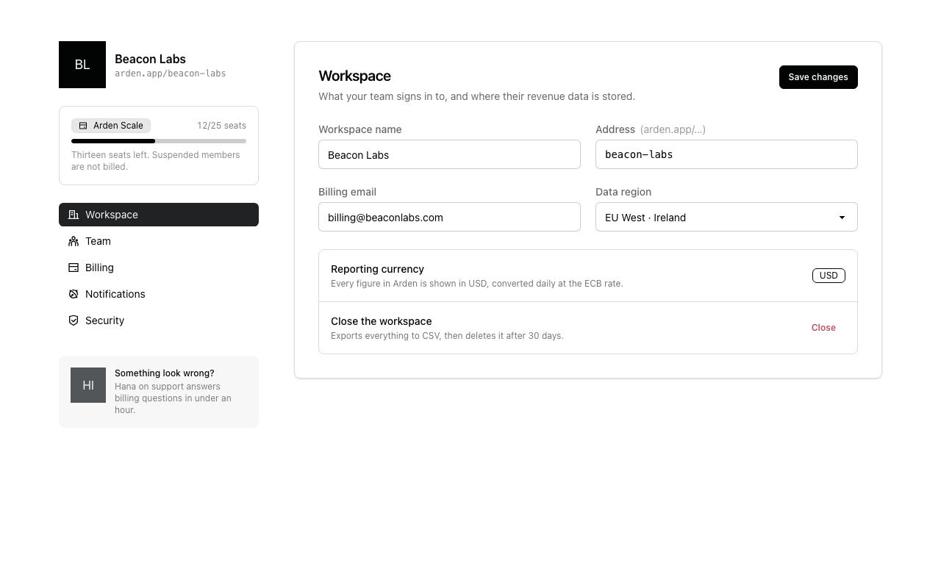941x588 pixels.
Task: Click the Thirteen seats left note
Action: click(156, 161)
